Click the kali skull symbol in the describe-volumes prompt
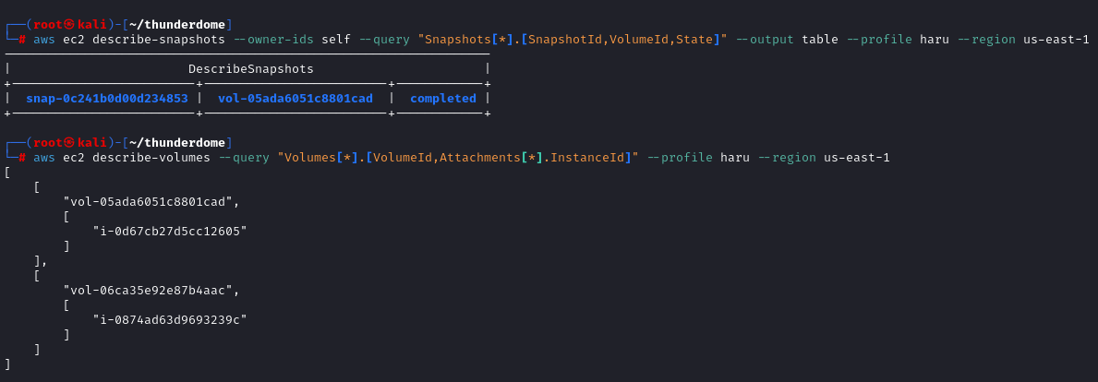This screenshot has width=1098, height=382. point(67,142)
